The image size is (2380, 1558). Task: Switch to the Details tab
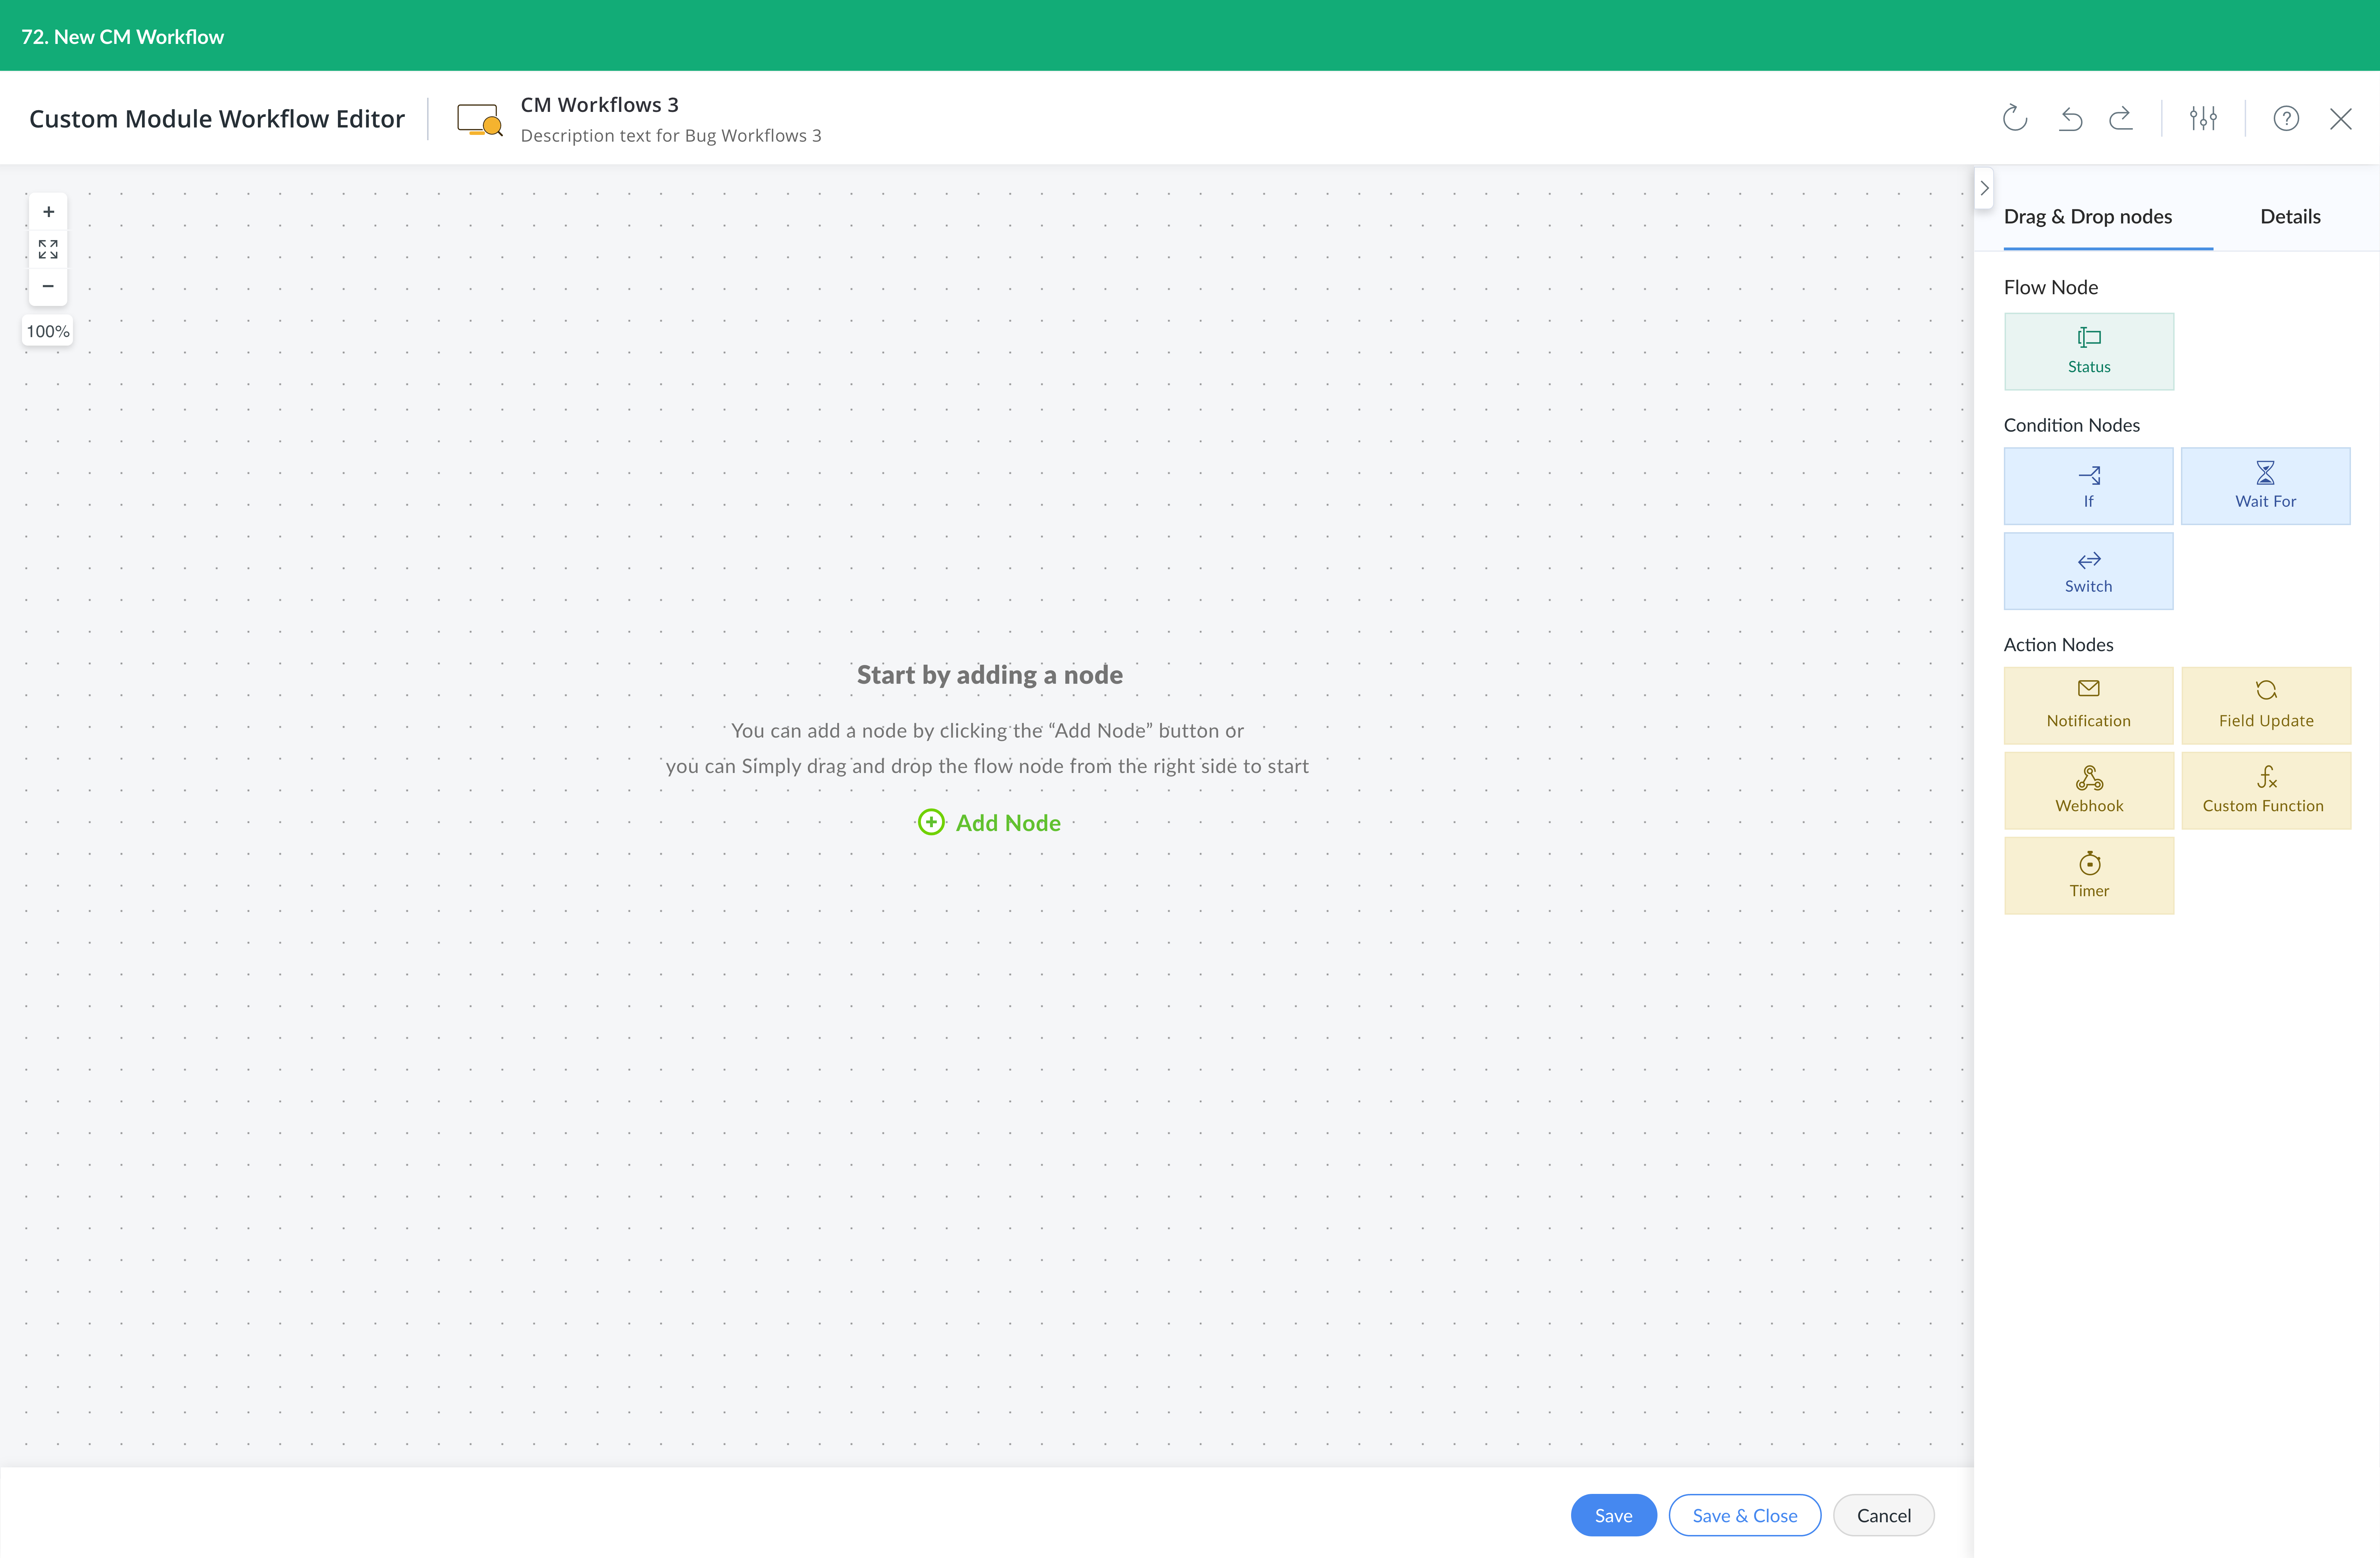(2290, 217)
